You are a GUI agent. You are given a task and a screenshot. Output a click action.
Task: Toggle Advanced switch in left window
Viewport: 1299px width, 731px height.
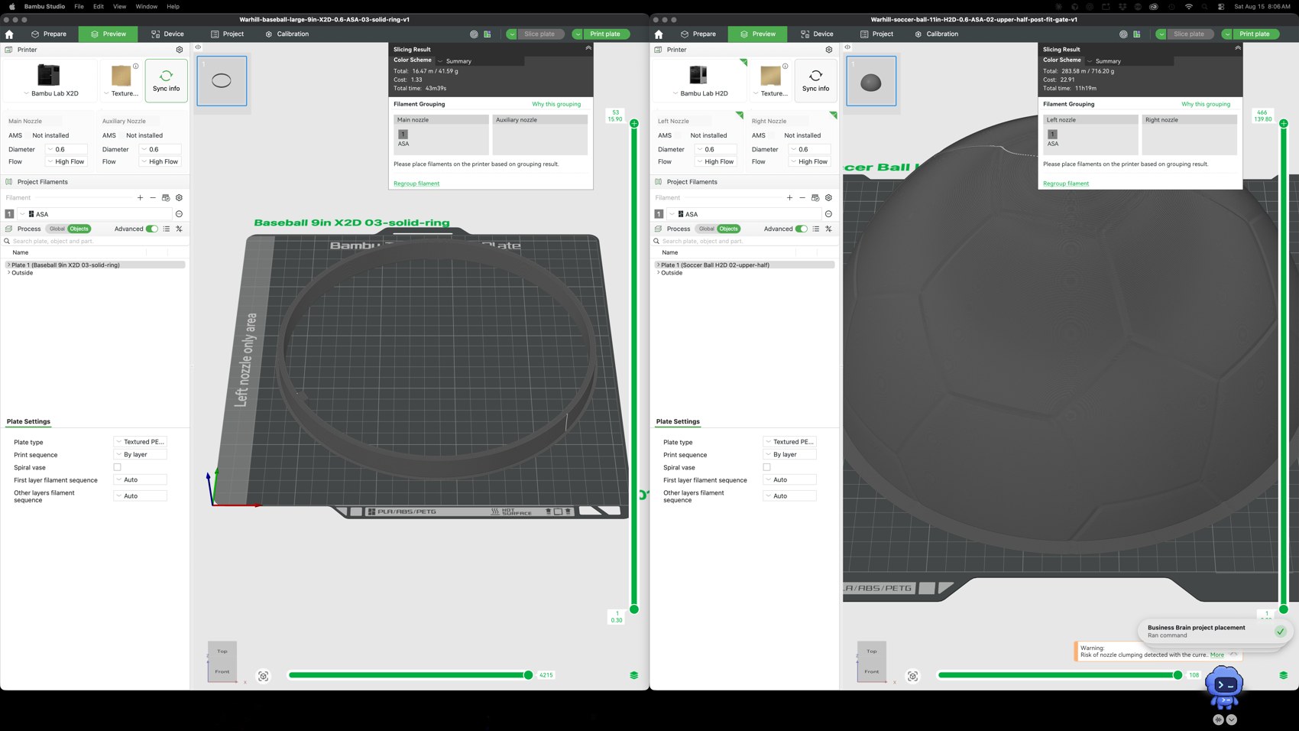tap(152, 229)
